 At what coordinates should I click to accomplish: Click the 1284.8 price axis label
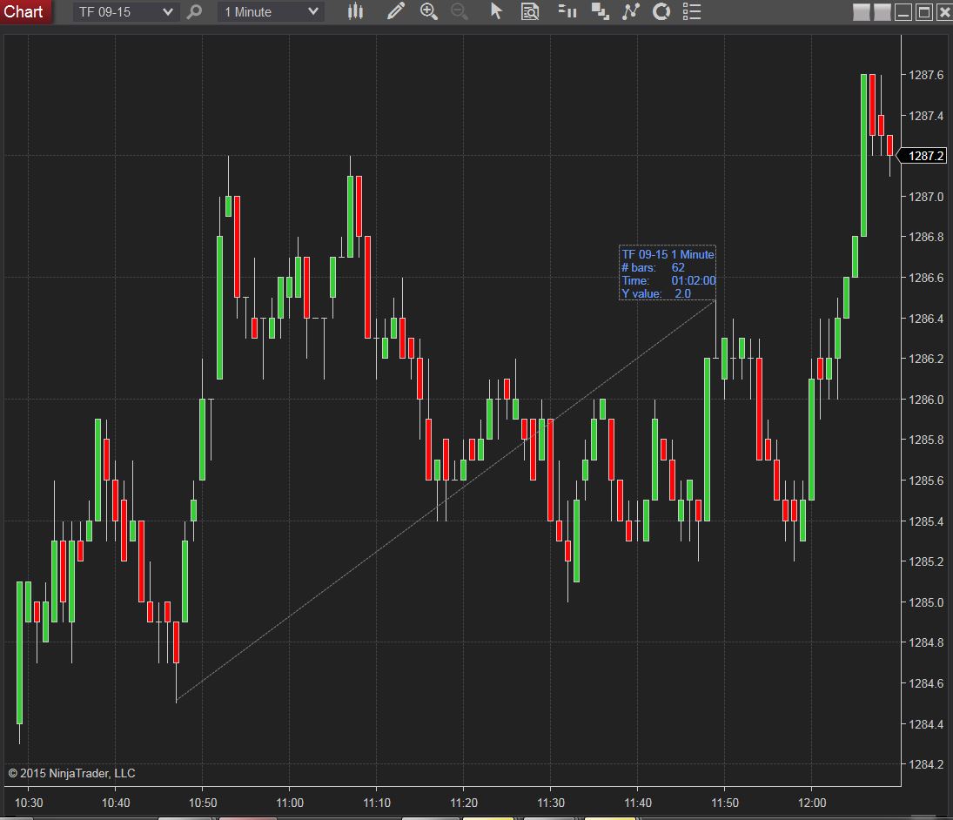926,642
